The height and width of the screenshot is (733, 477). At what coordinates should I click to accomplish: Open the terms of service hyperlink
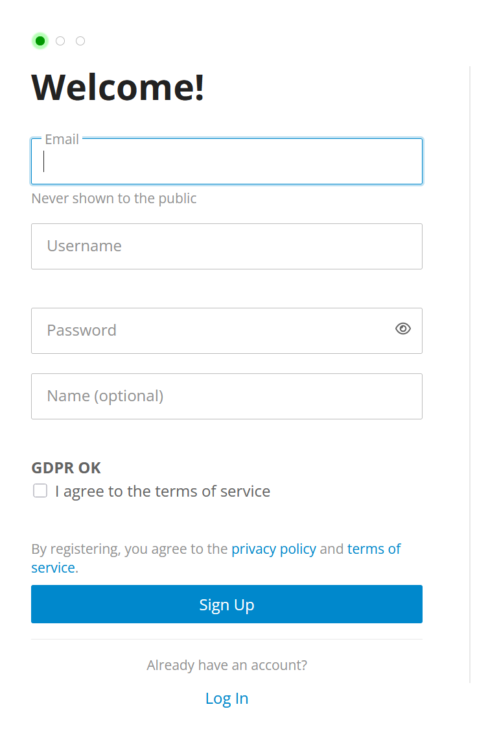click(x=216, y=558)
